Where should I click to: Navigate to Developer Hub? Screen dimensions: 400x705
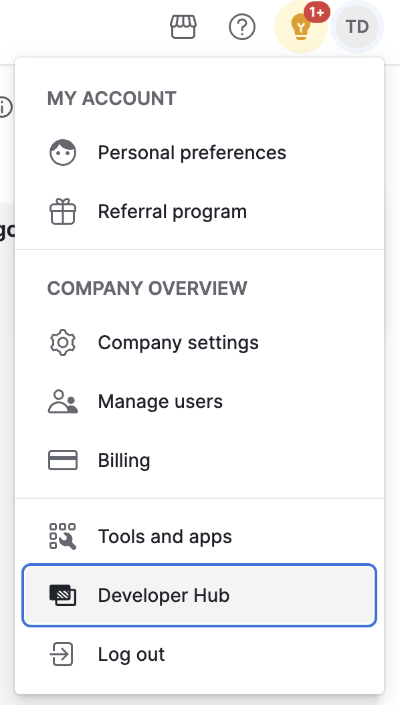click(x=163, y=595)
